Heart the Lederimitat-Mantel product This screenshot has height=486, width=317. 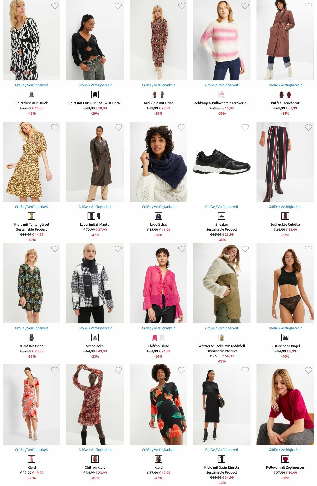click(x=118, y=127)
